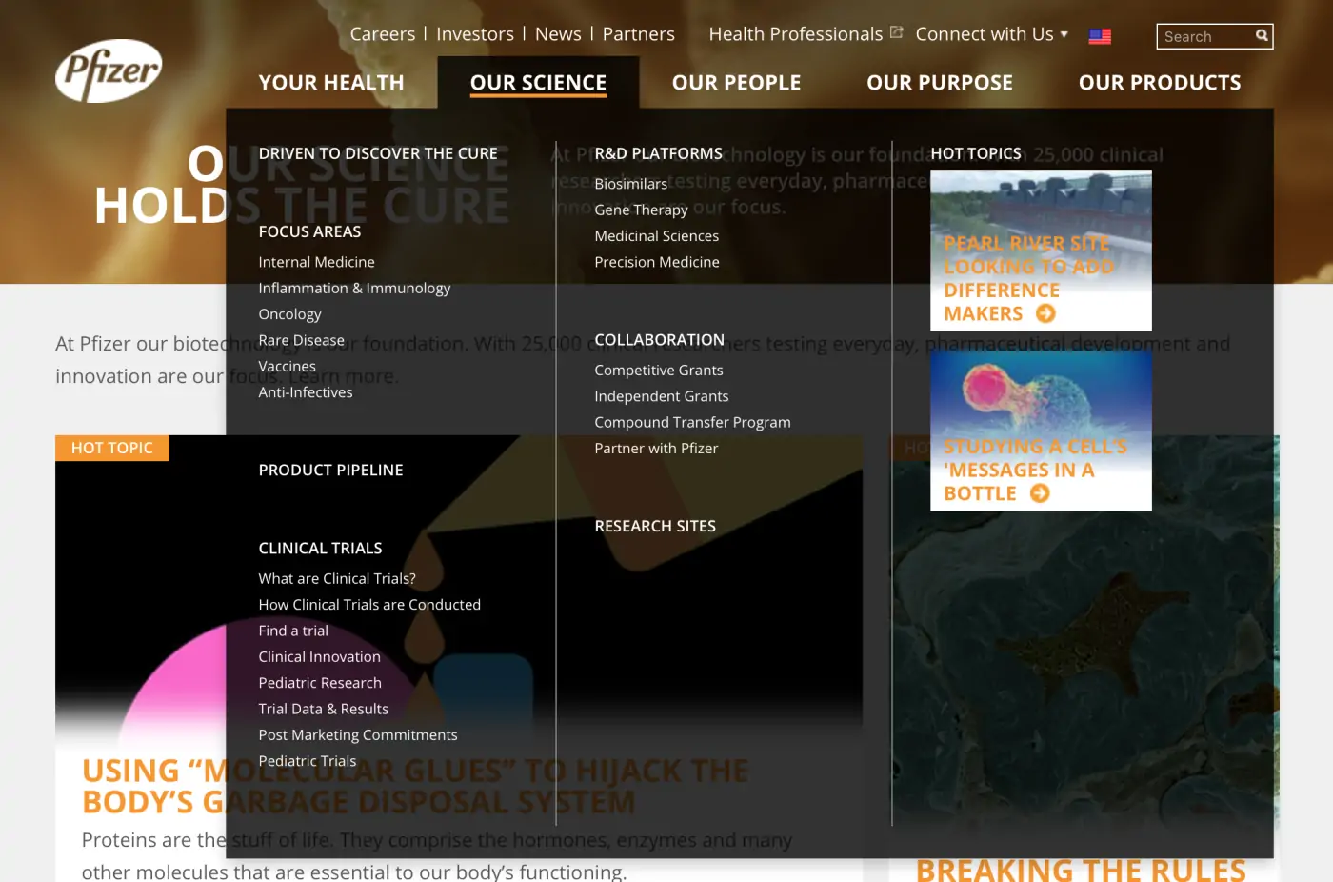Click the Pfizer logo
The height and width of the screenshot is (882, 1333).
(x=109, y=70)
